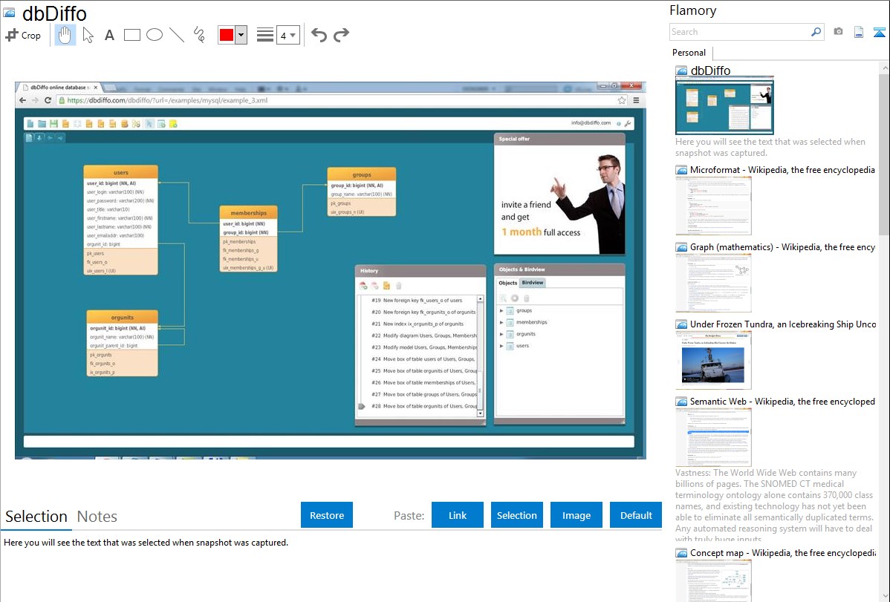Image resolution: width=890 pixels, height=602 pixels.
Task: Click the Semantic Web snapshot title
Action: click(782, 401)
